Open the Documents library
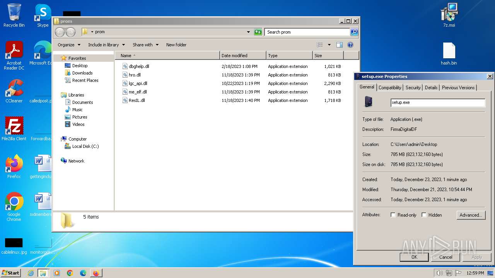Viewport: 495px width, 278px height. pyautogui.click(x=82, y=102)
